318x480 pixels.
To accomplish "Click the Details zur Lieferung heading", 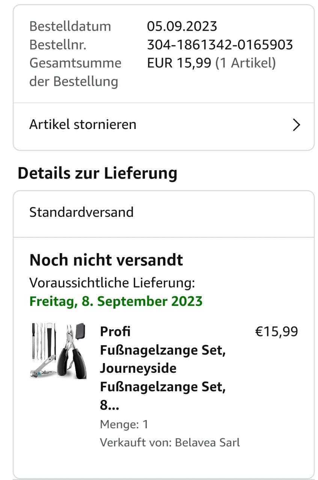I will [x=97, y=173].
